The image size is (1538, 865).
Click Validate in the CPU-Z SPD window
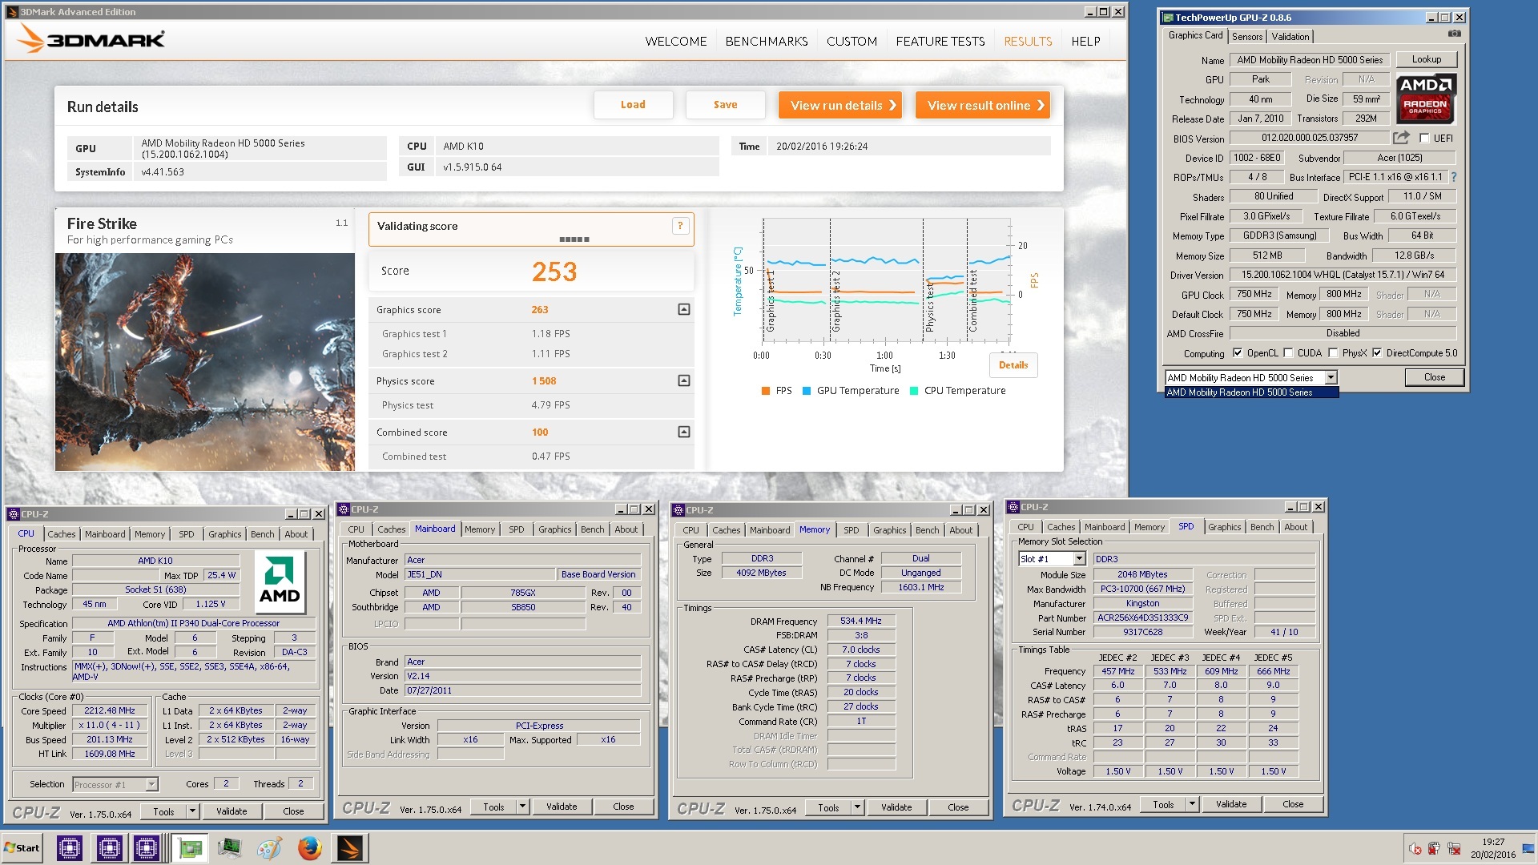coord(1231,804)
